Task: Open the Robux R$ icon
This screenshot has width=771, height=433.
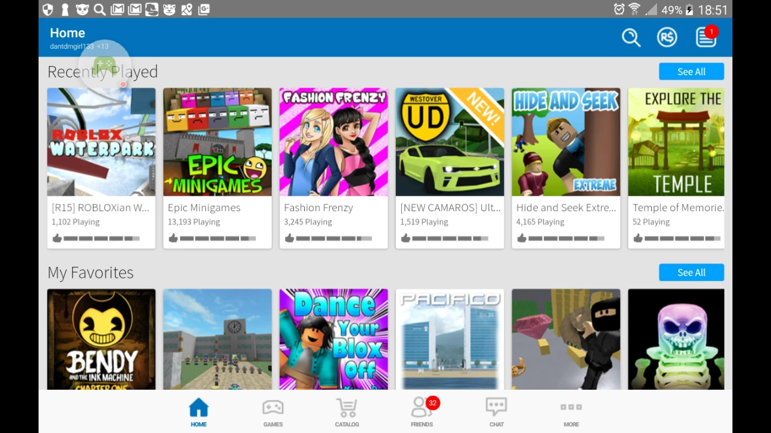Action: [667, 37]
